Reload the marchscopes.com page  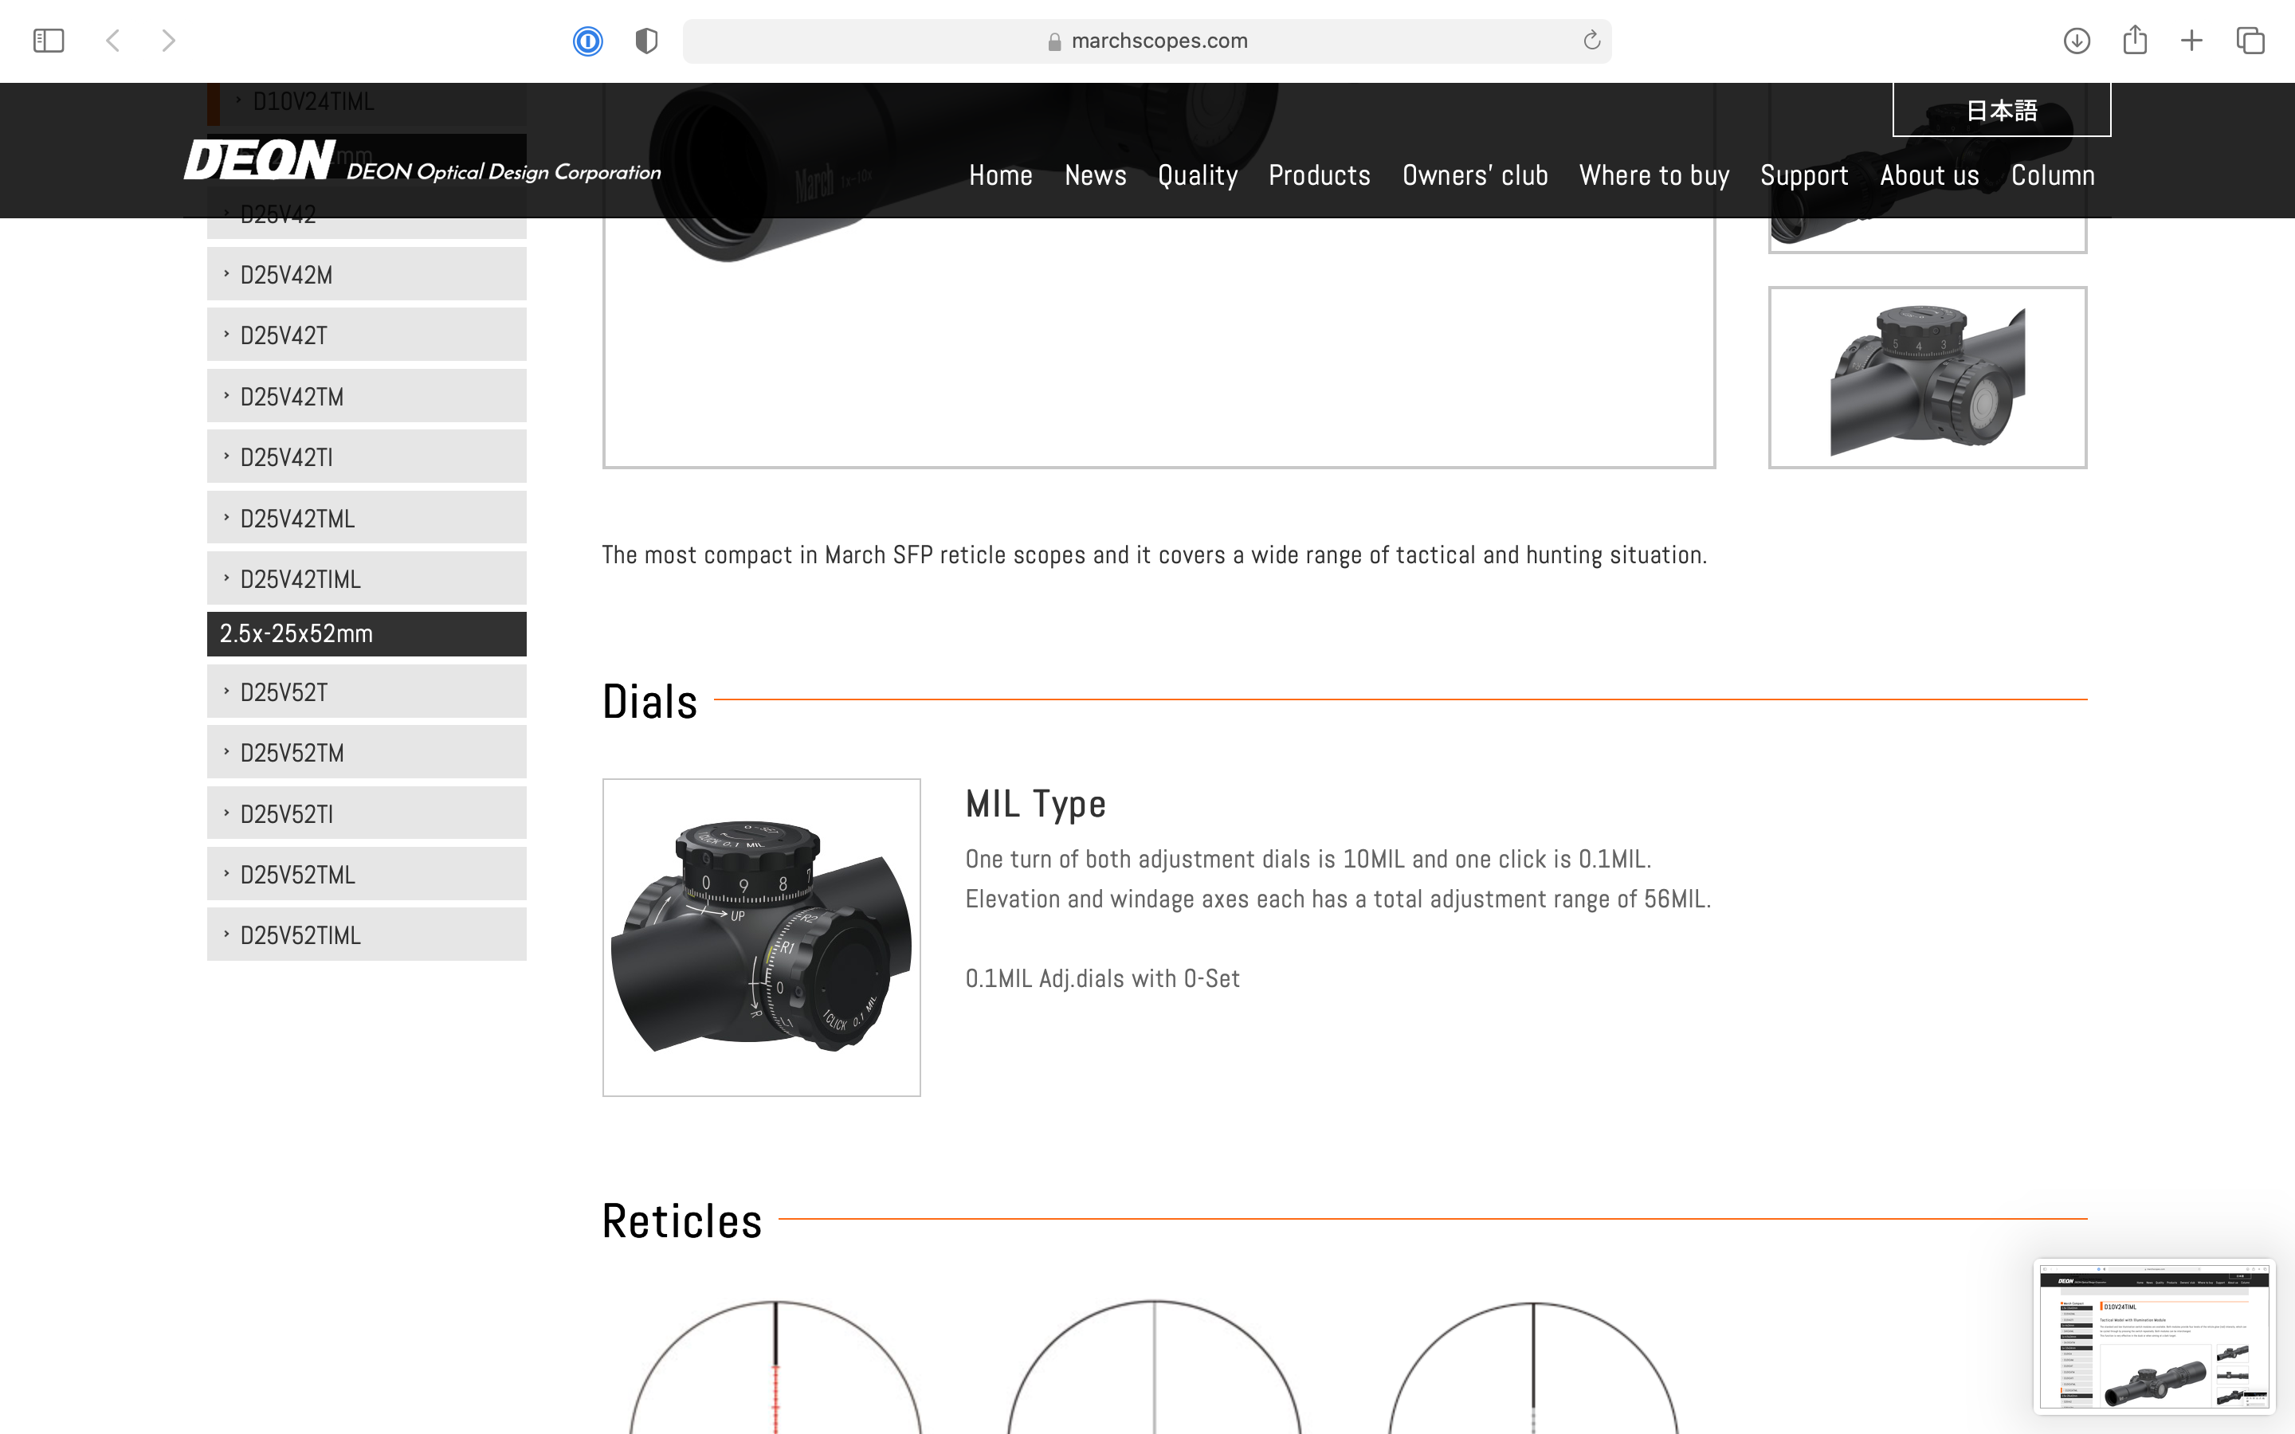click(x=1591, y=40)
